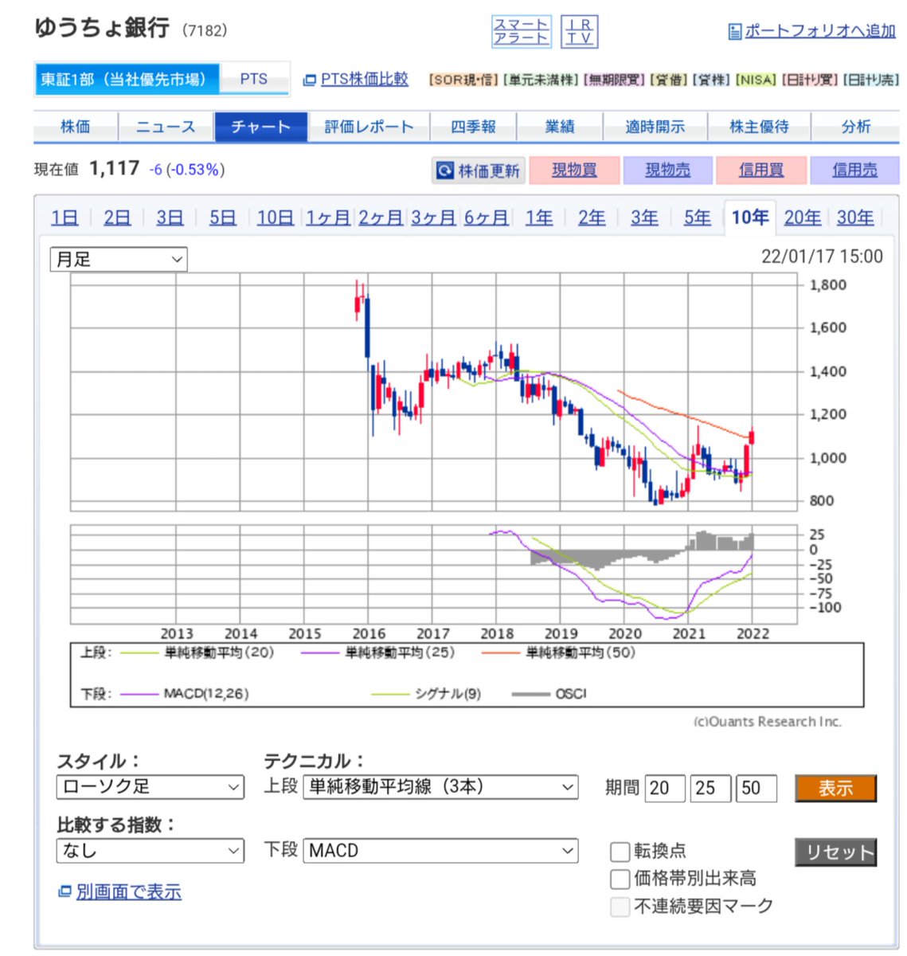Open PTS株価比較 link
The image size is (907, 956).
365,80
